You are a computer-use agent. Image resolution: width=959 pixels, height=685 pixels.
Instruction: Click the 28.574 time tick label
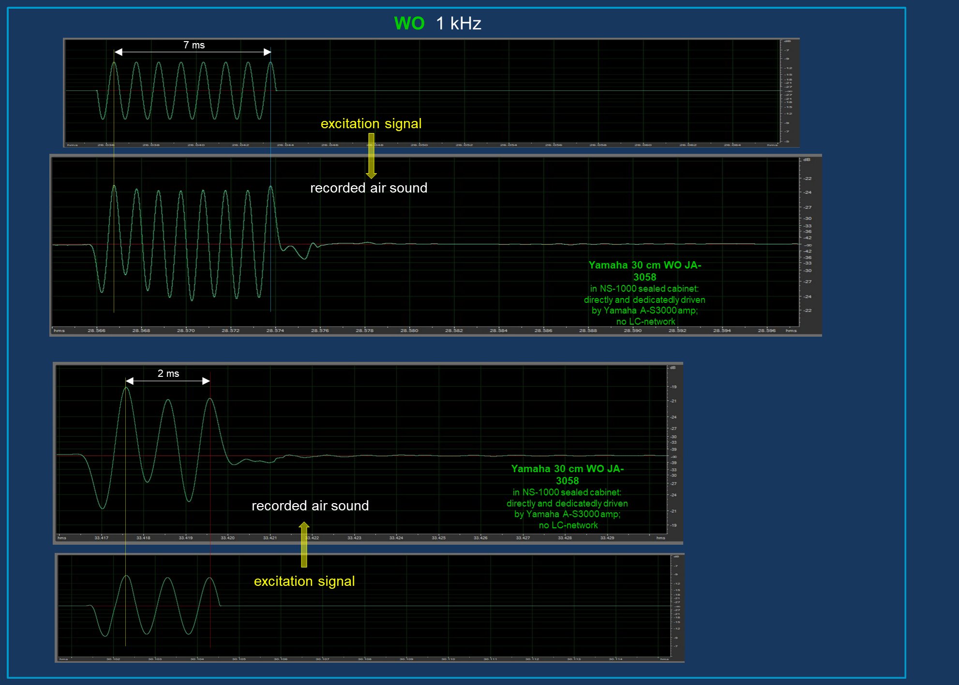click(x=275, y=330)
